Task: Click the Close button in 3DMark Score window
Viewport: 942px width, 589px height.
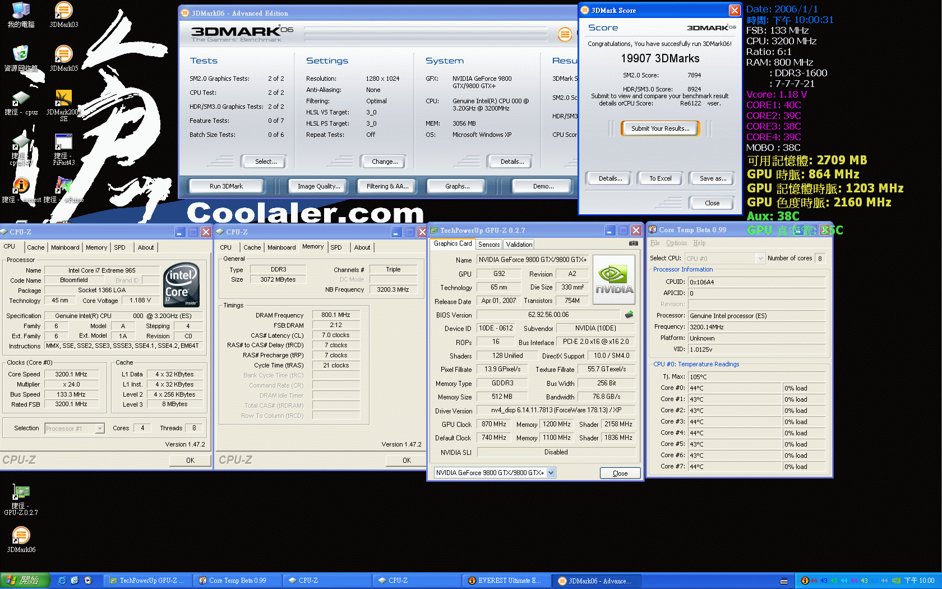Action: (712, 203)
